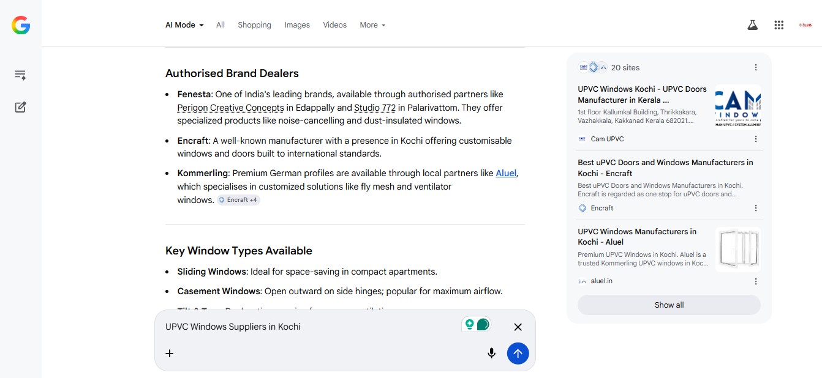Screen dimensions: 822x378
Task: Click the site favicons beside 20 sites
Action: [x=593, y=68]
